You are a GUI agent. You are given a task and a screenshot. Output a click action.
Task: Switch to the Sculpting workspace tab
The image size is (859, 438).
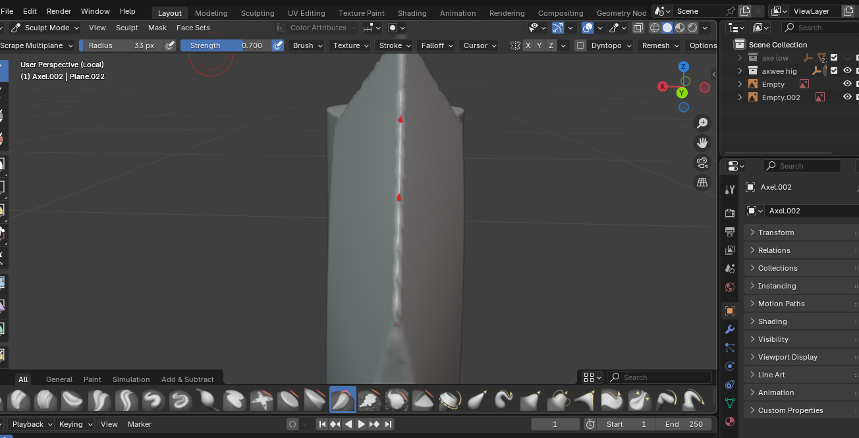[x=258, y=13]
